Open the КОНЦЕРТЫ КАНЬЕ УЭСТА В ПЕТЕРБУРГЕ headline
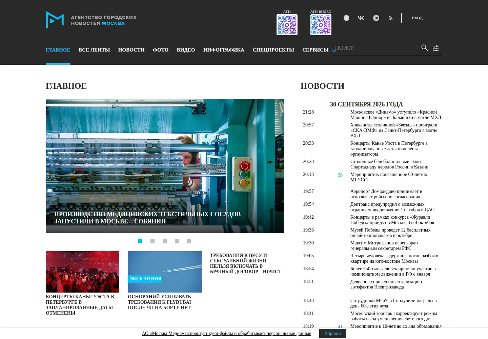This screenshot has height=339, width=488. pos(80,305)
